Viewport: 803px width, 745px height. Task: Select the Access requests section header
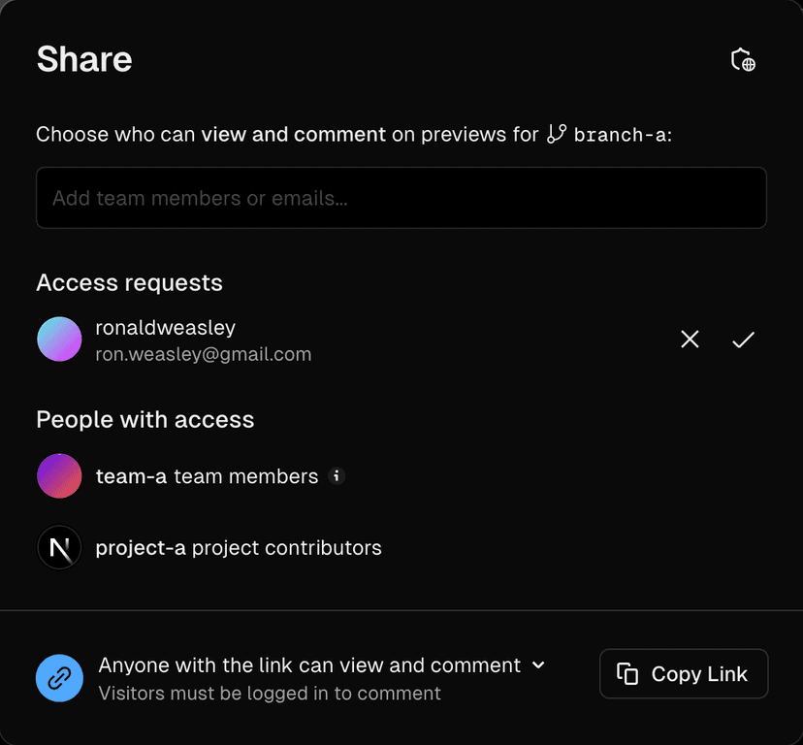pos(129,282)
